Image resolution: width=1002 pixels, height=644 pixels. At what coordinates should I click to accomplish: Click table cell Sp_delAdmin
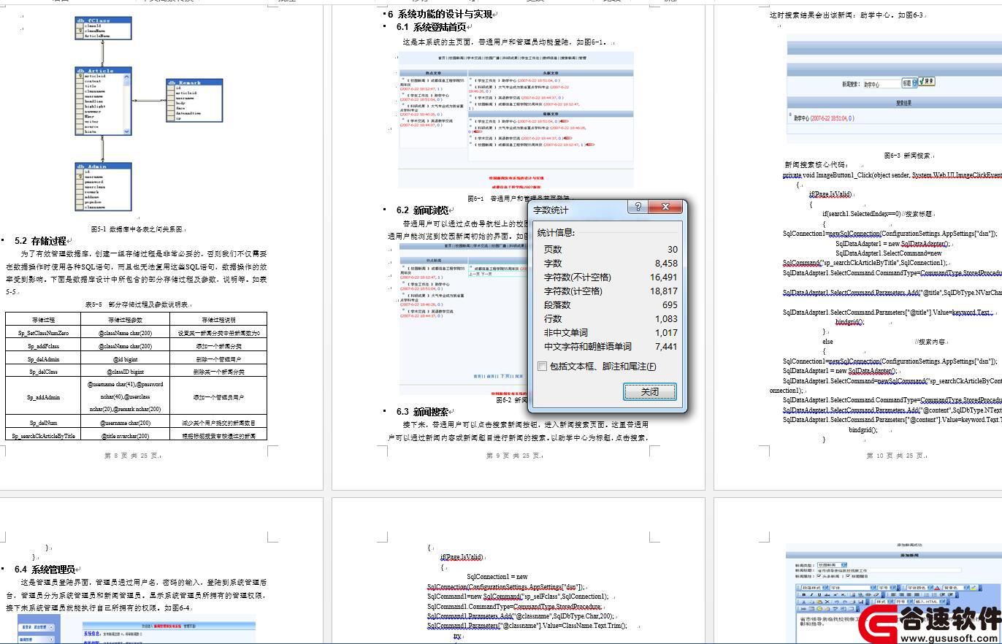(x=43, y=359)
